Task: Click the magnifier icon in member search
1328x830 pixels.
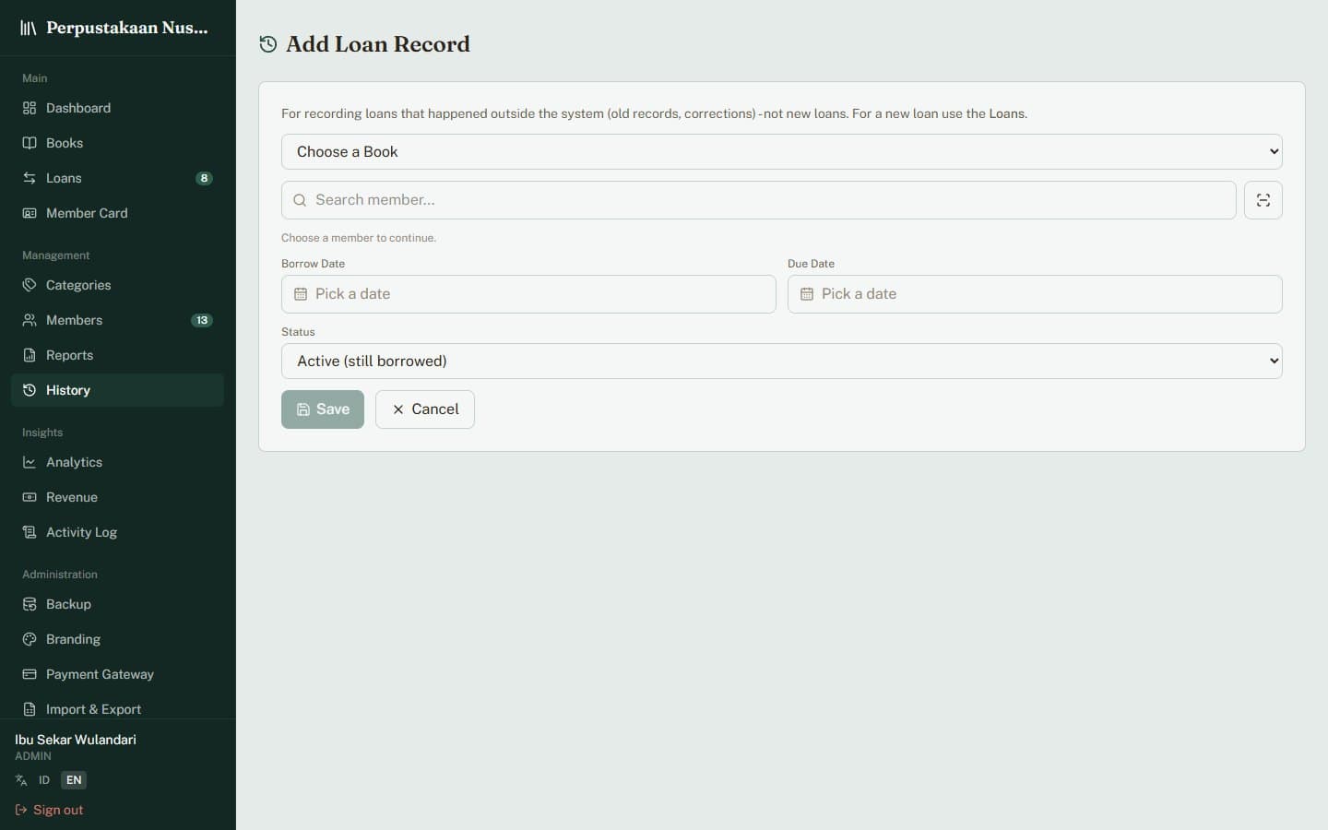Action: 300,200
